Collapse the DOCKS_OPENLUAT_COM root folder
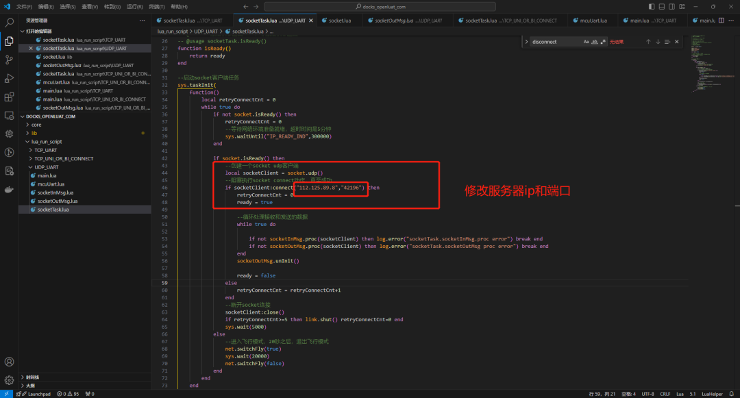The width and height of the screenshot is (740, 398). click(x=22, y=116)
